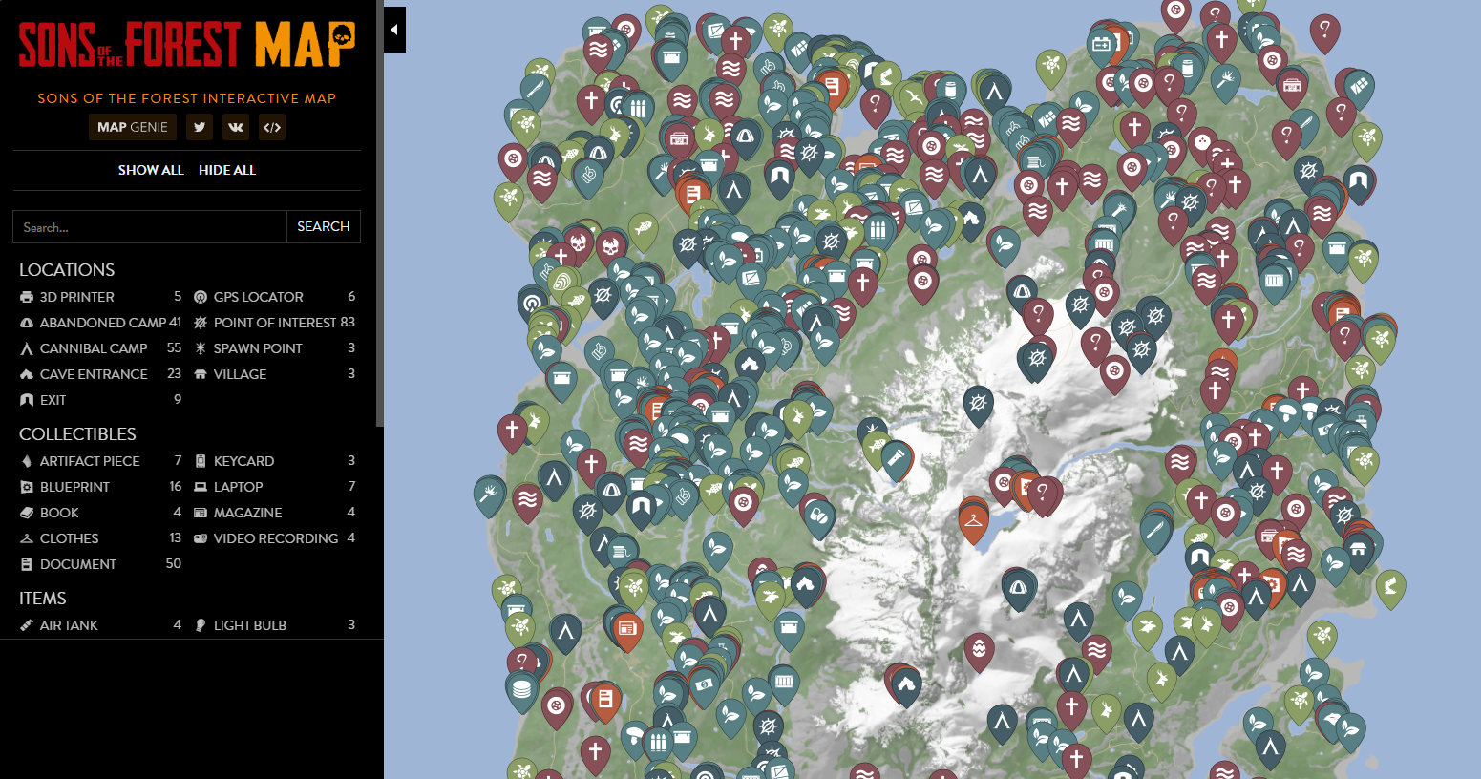Click the sidebar vertical scrollbar
Viewport: 1481px width, 779px height.
pos(380,214)
